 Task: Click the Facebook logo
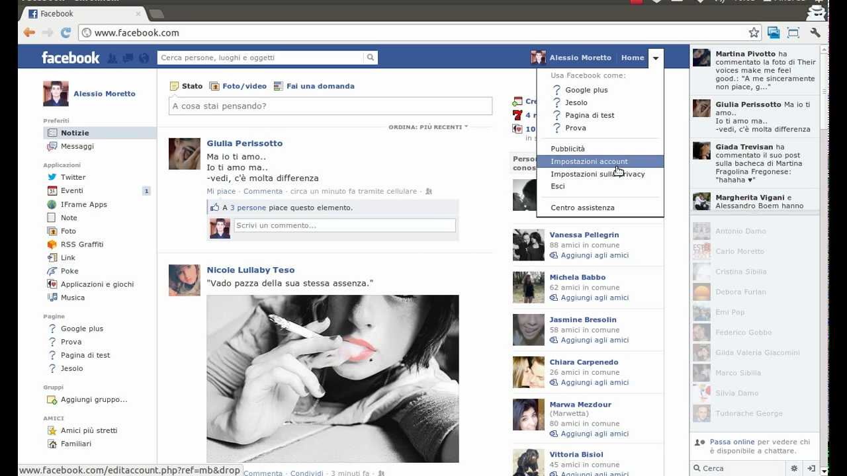[70, 58]
